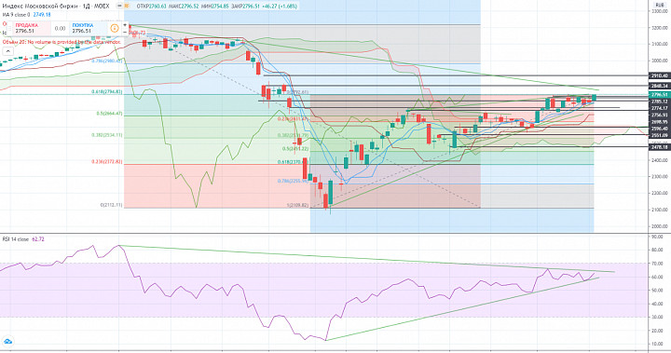Select the Объём 20 no-volume legend
671x353 pixels.
(x=62, y=42)
